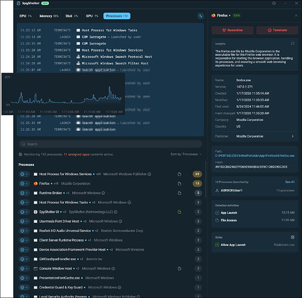This screenshot has height=298, width=302.
Task: Click terminate icon on Runtime Broker row
Action: [22, 193]
